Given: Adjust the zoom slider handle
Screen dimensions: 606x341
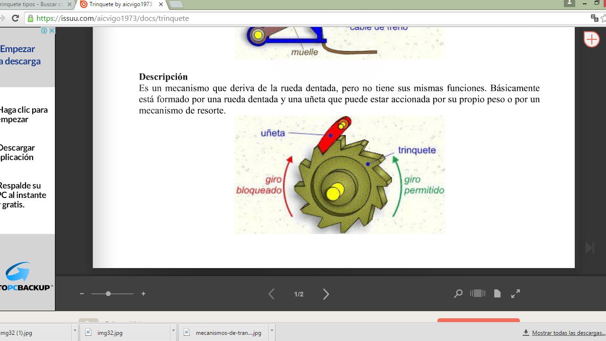Looking at the screenshot, I should 108,294.
